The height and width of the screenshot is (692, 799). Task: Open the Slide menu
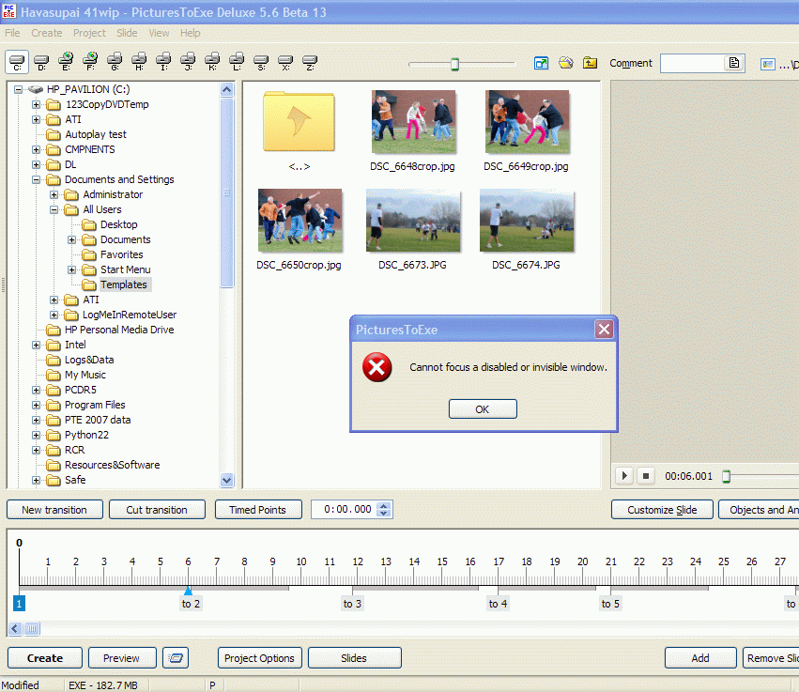click(x=127, y=33)
